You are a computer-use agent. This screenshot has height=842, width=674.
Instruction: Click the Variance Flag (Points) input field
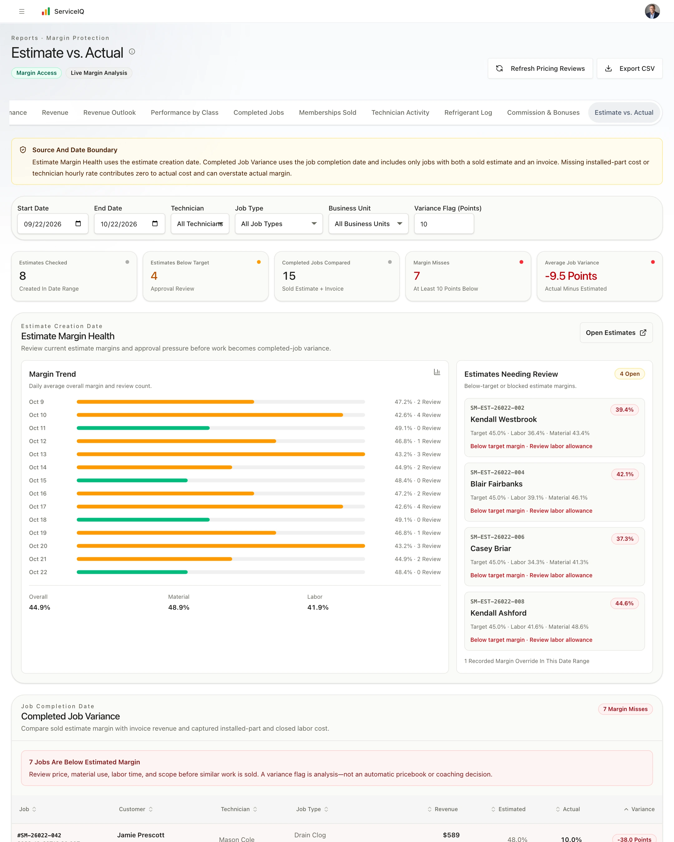coord(444,224)
